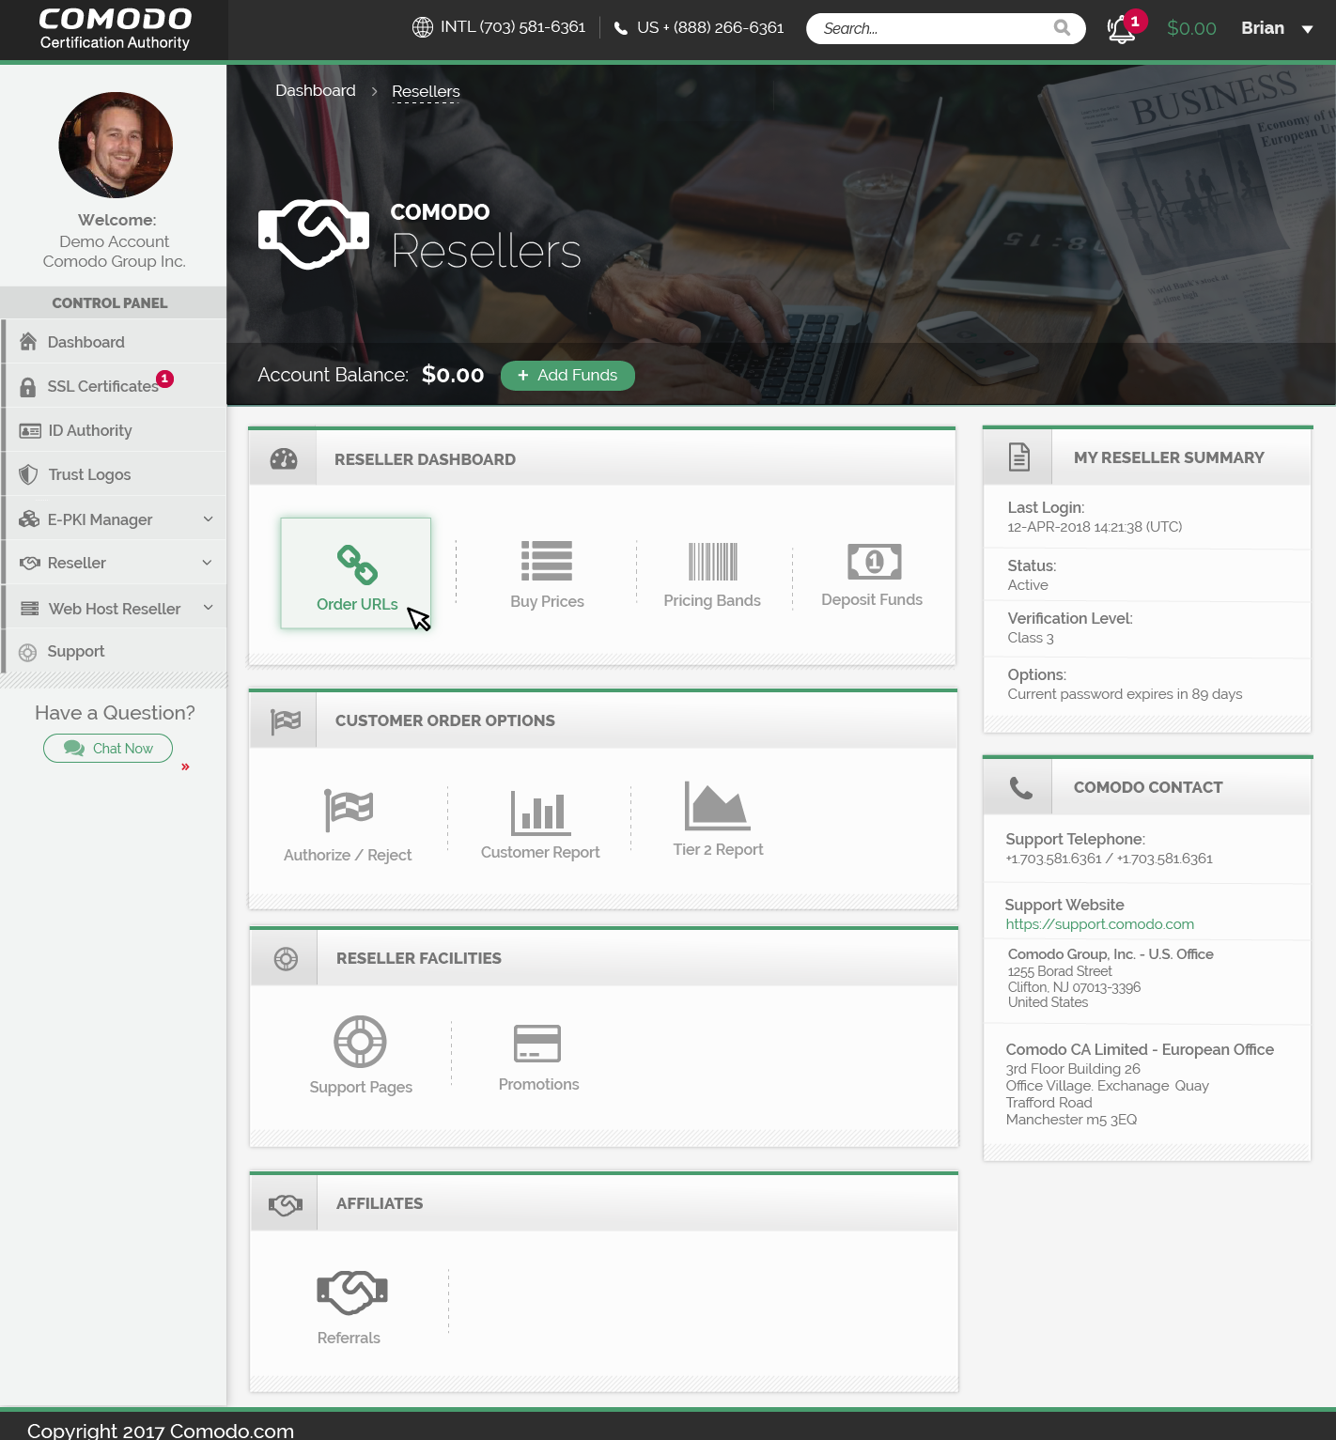Open Trust Logos in the sidebar
This screenshot has height=1440, width=1336.
click(114, 474)
